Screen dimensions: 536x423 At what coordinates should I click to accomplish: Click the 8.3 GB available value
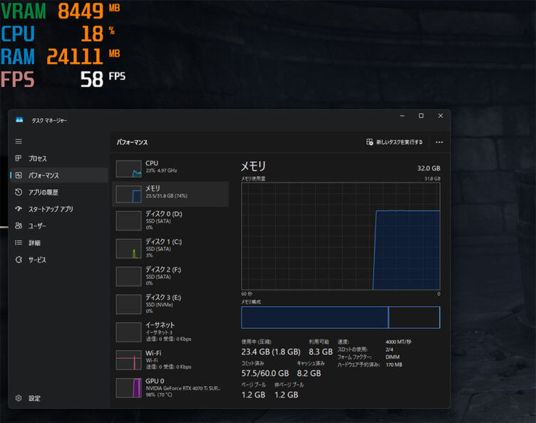coord(321,352)
